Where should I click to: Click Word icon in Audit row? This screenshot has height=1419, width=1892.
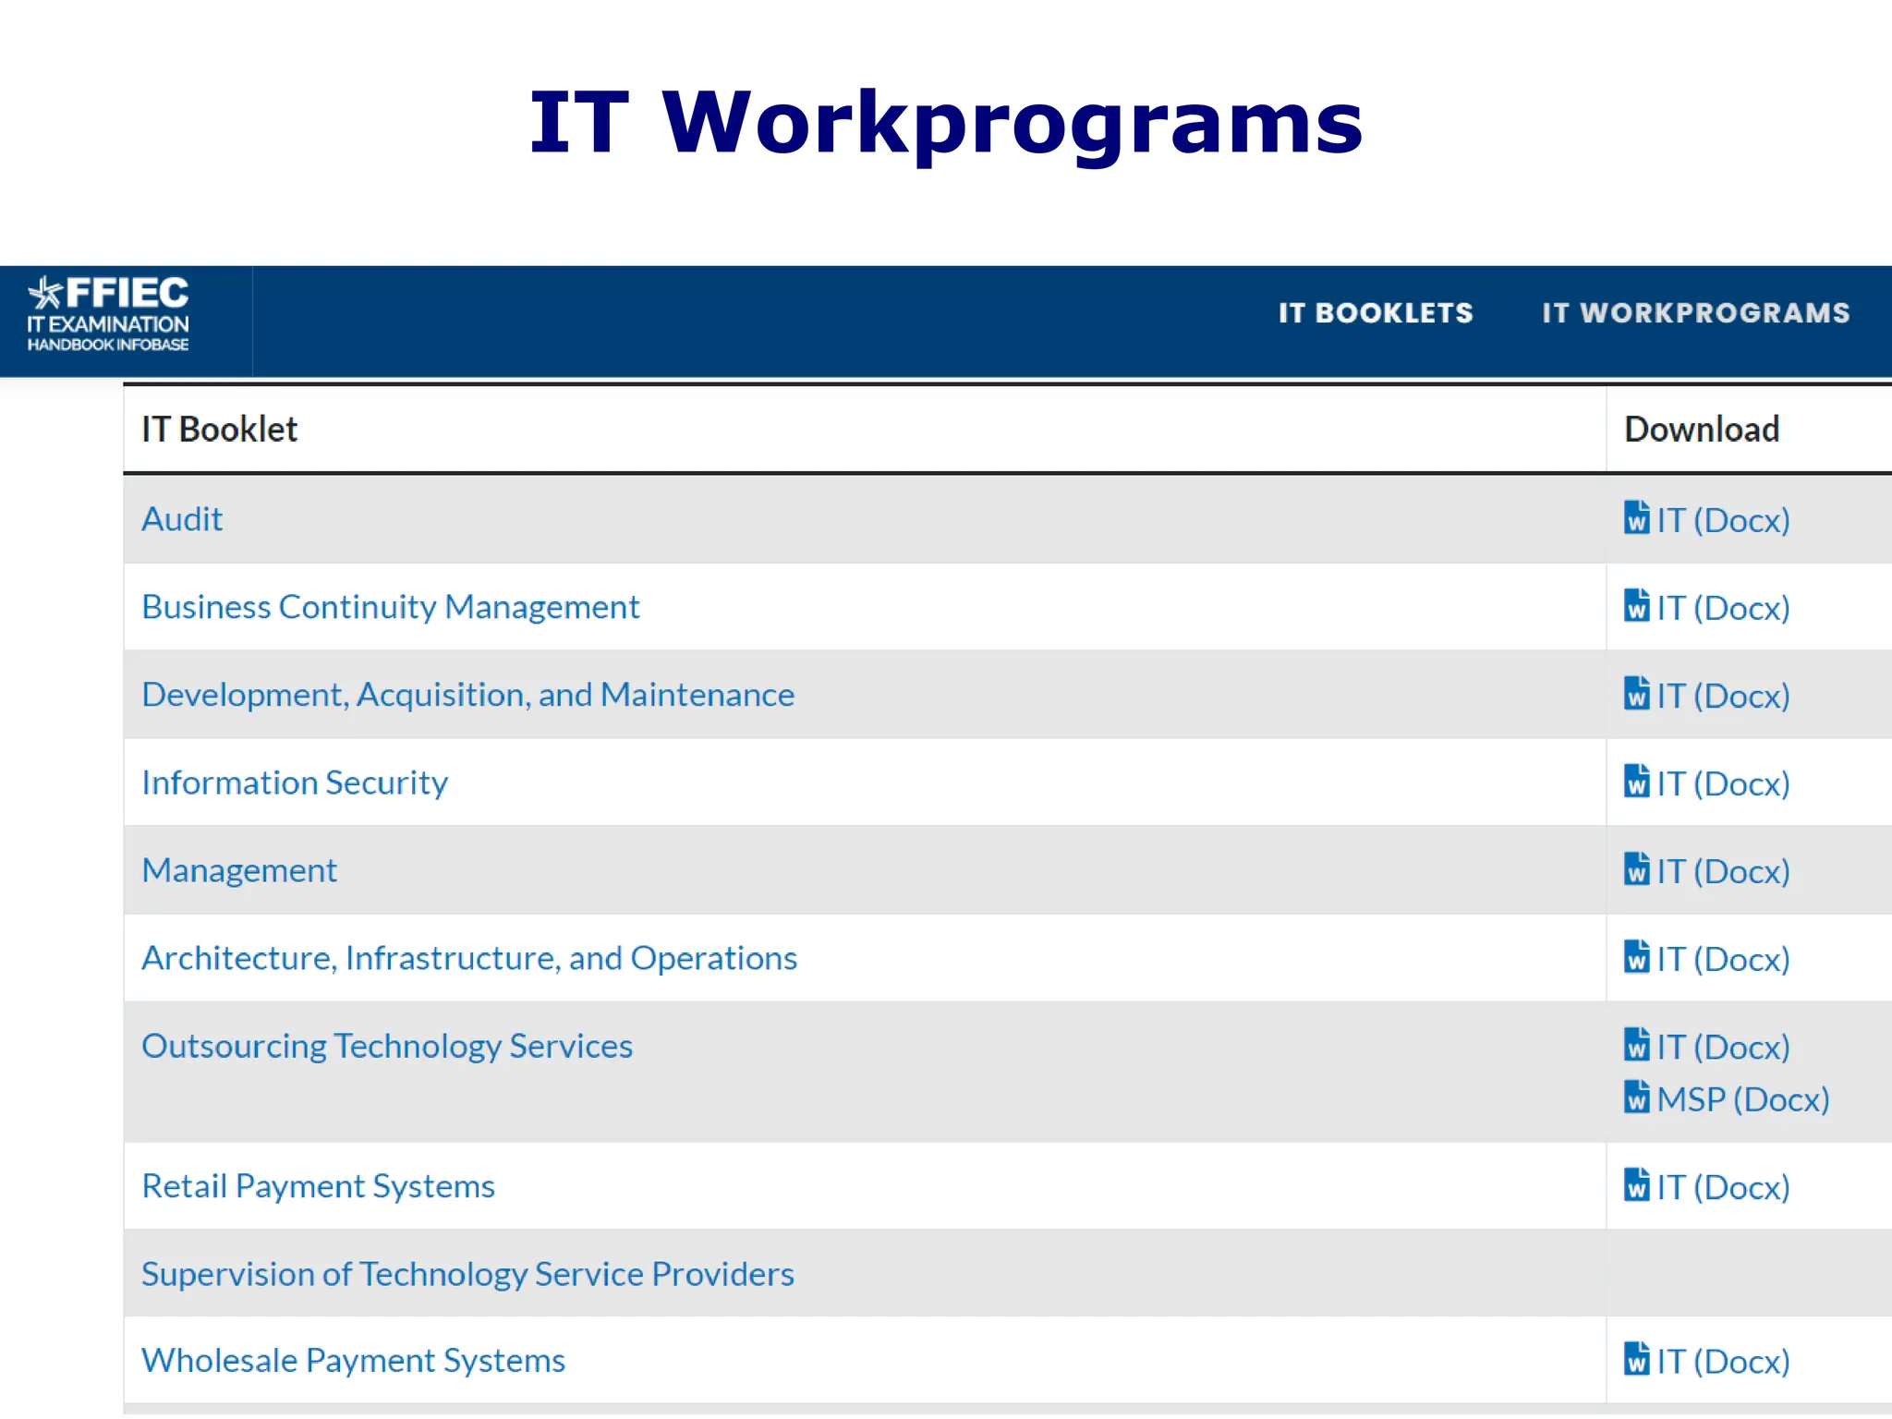pos(1636,517)
